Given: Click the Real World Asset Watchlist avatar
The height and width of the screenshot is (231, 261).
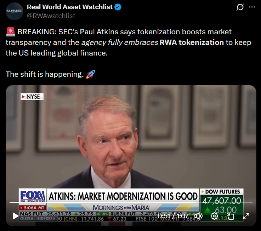Looking at the screenshot, I should (x=15, y=11).
